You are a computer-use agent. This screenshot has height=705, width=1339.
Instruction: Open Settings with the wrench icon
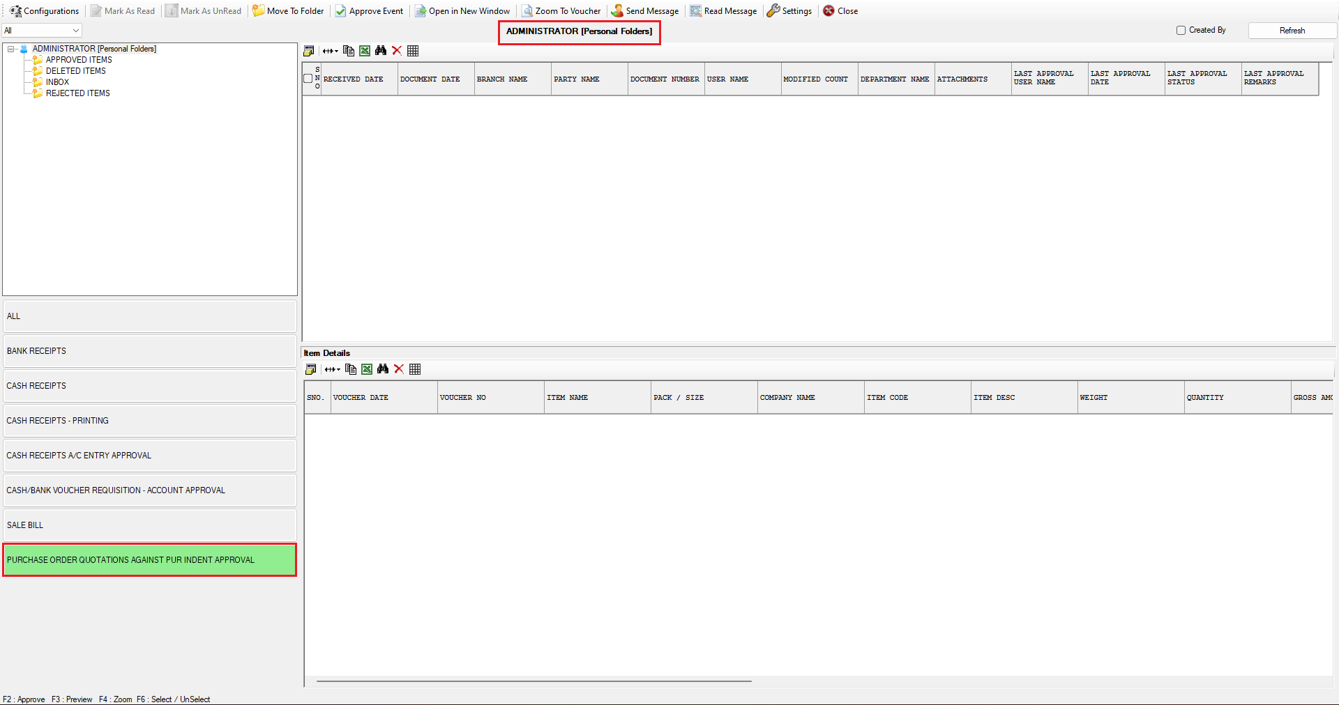(x=789, y=11)
